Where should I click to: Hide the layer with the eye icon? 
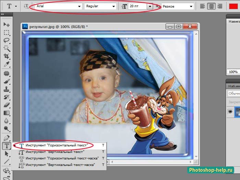point(230,111)
